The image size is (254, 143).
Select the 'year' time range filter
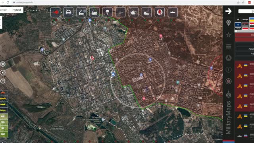[x=4, y=93]
